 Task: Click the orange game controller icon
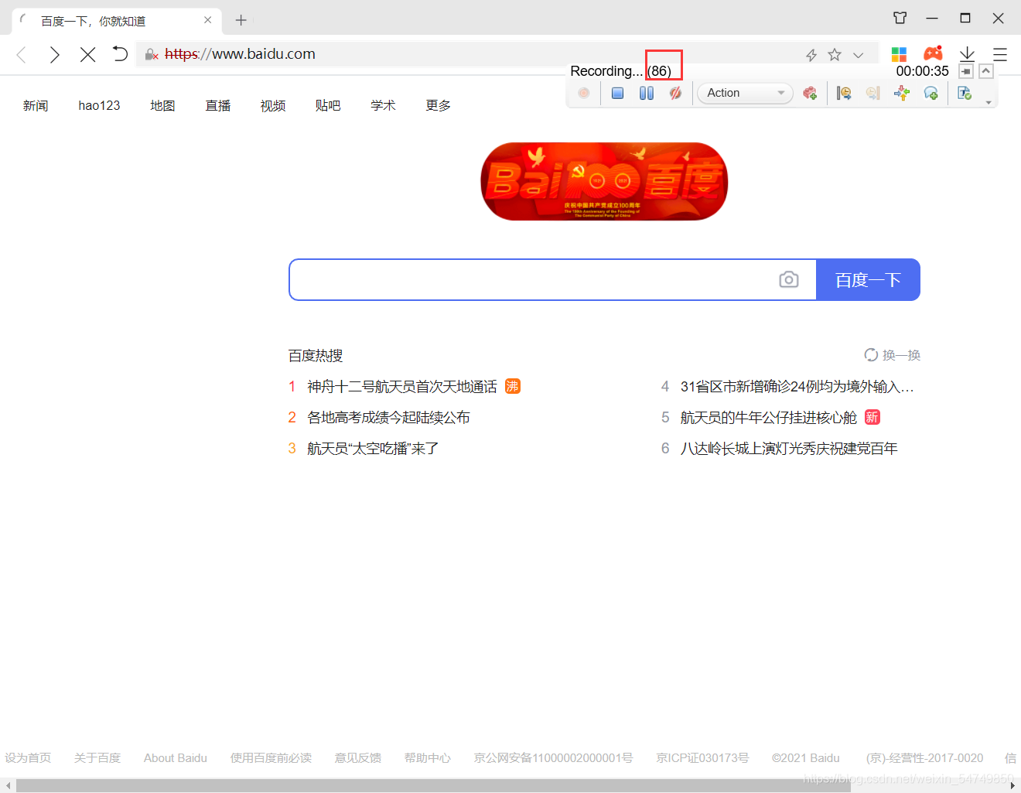click(x=933, y=53)
